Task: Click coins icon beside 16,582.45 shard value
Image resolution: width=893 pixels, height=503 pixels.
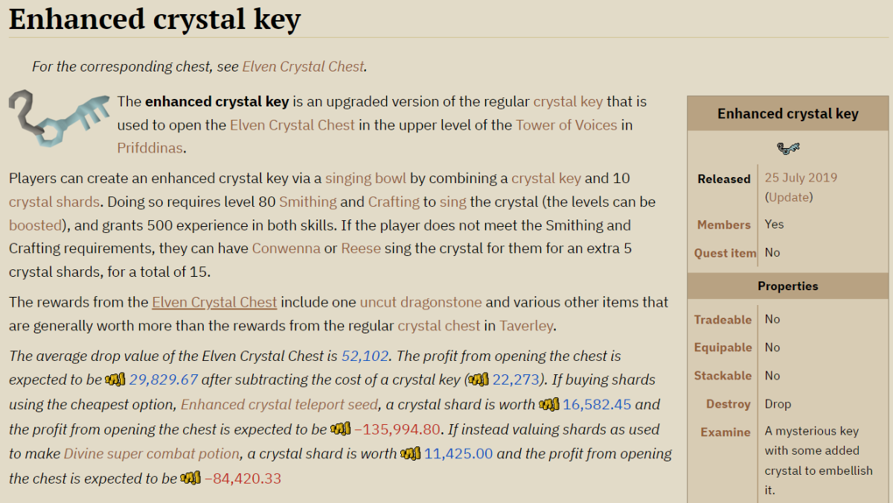Action: (549, 405)
